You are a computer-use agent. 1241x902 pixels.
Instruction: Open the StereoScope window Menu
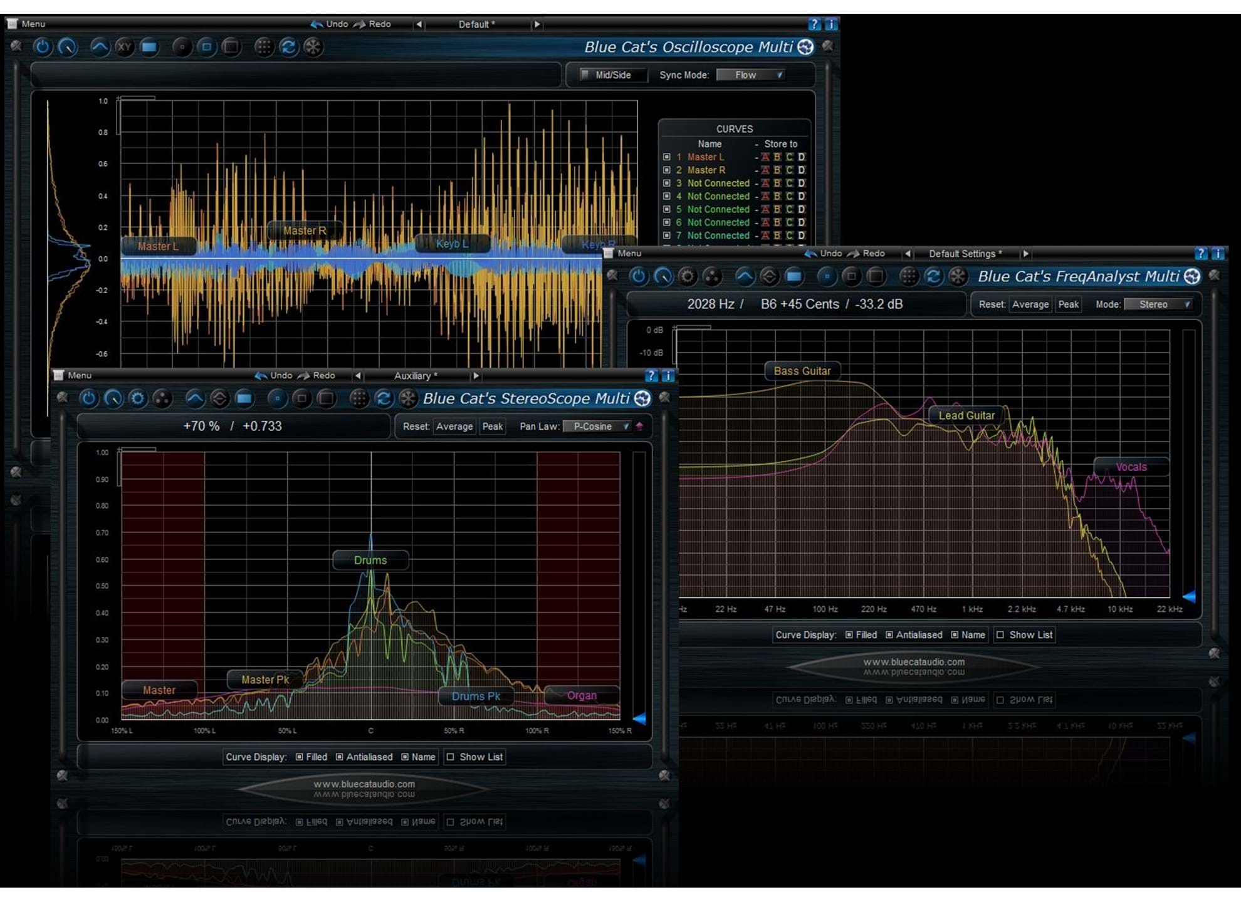pyautogui.click(x=73, y=375)
